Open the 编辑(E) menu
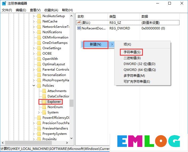Image resolution: width=188 pixels, height=152 pixels. (x=21, y=10)
